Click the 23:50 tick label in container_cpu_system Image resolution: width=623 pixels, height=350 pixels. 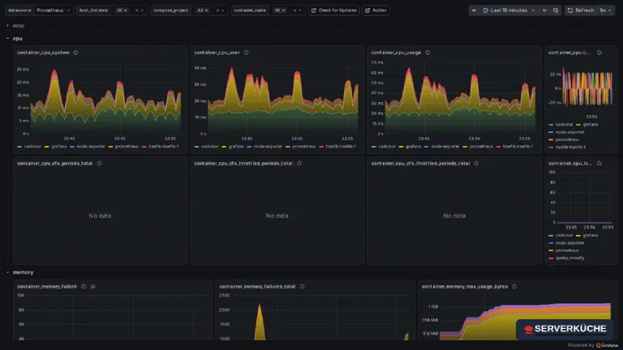[x=120, y=139]
